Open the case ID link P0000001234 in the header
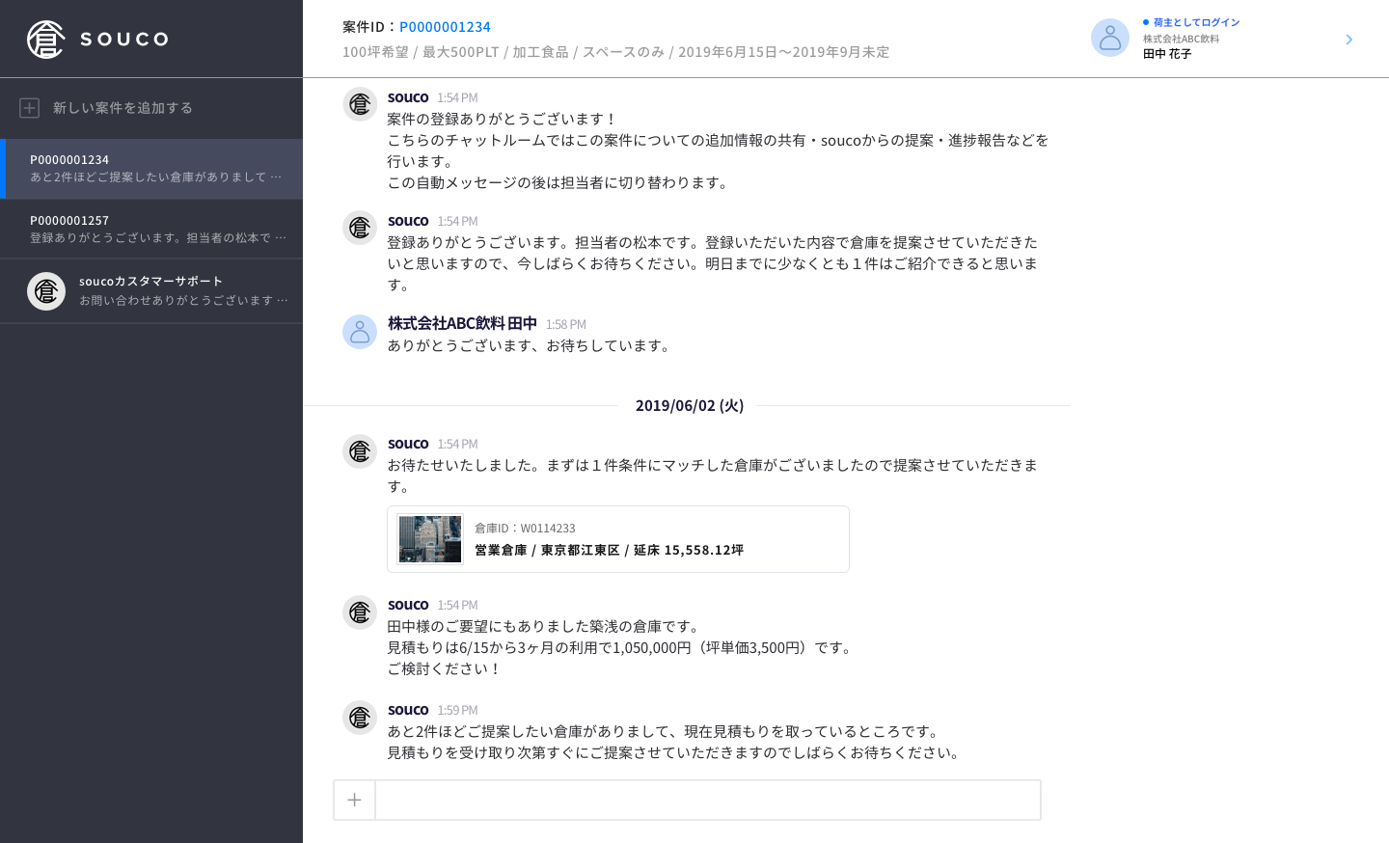Screen dimensions: 1389x843 445,26
